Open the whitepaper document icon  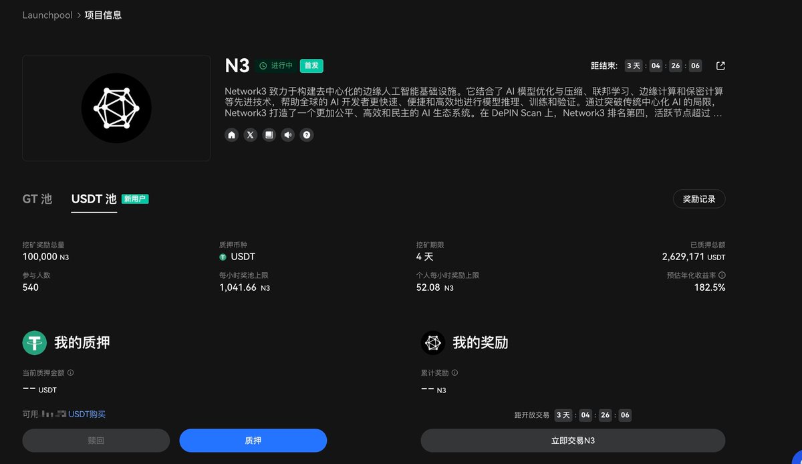269,135
